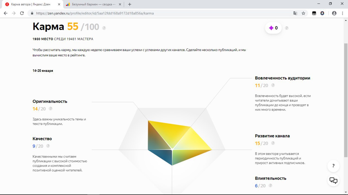
Task: Reload the page
Action: point(22,13)
